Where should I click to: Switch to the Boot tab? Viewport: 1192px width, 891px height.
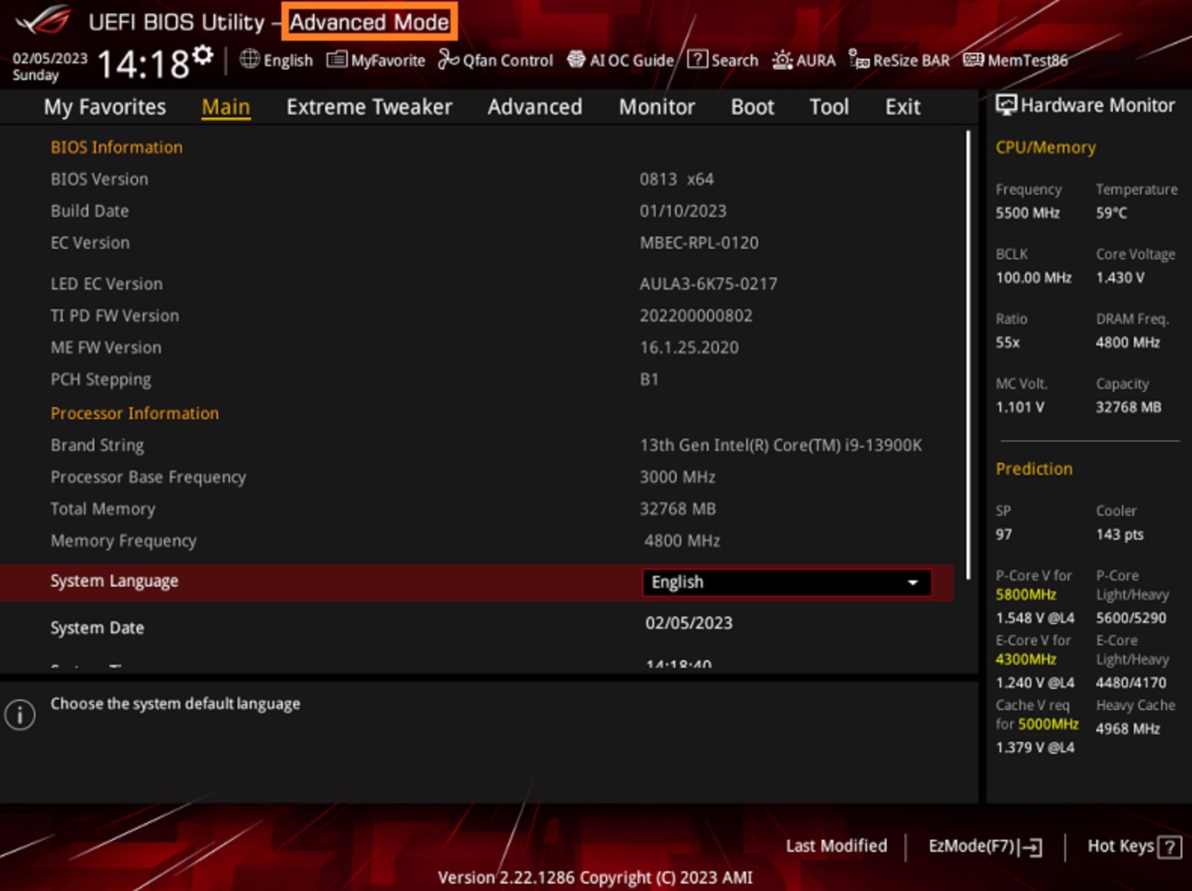point(752,107)
